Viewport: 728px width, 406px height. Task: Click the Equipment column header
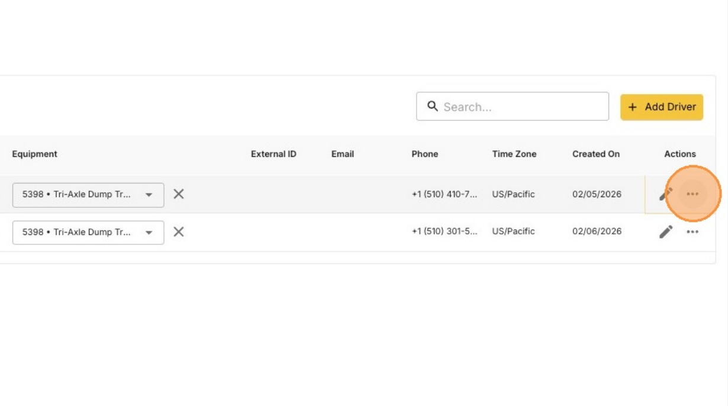coord(35,154)
